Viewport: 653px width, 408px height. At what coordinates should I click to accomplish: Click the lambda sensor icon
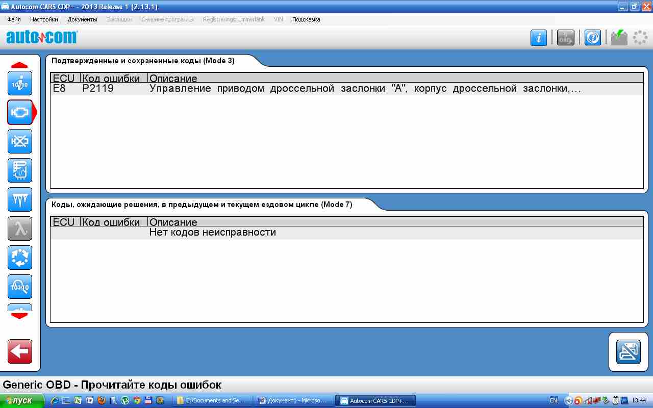[20, 228]
